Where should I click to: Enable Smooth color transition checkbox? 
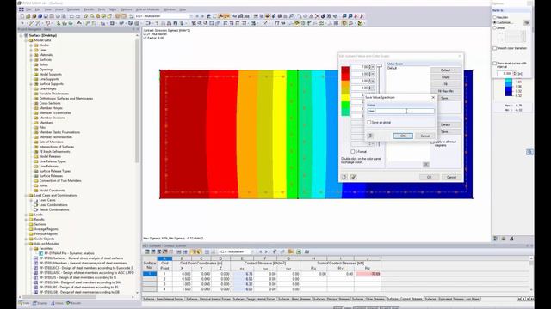pyautogui.click(x=495, y=48)
